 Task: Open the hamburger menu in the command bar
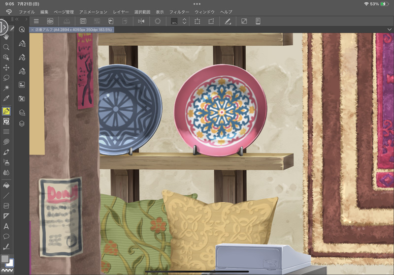pos(36,21)
